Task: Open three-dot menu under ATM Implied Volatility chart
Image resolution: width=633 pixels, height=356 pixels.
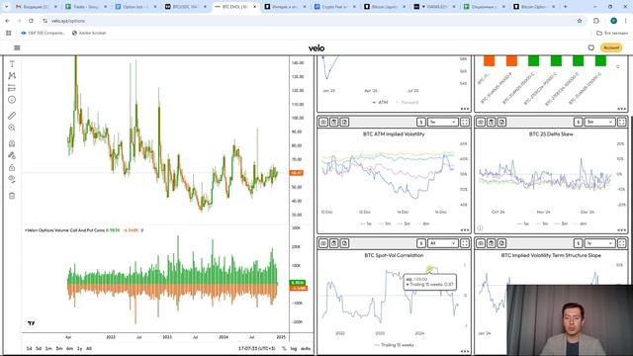Action: (465, 230)
